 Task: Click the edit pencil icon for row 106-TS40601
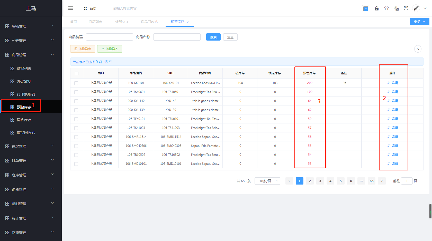pos(389,92)
